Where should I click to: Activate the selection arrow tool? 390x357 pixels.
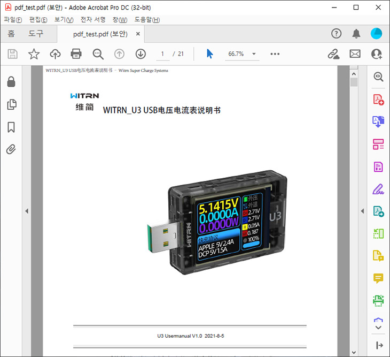click(x=209, y=54)
